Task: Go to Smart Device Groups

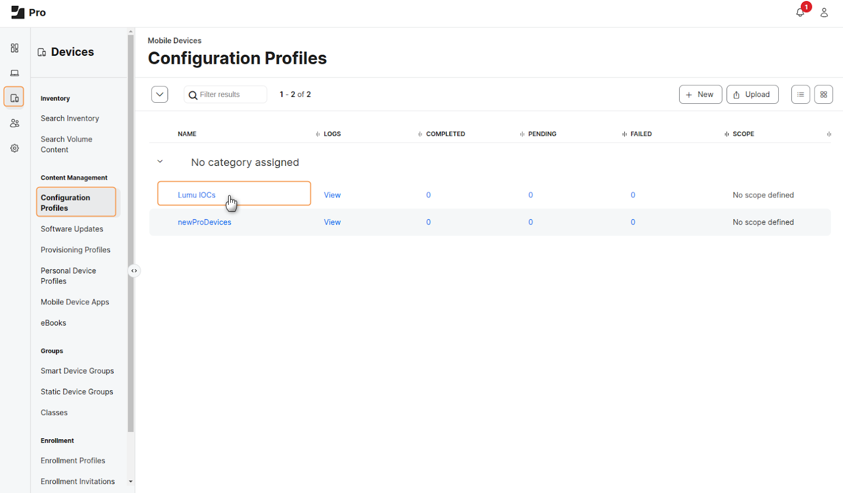Action: [x=77, y=371]
